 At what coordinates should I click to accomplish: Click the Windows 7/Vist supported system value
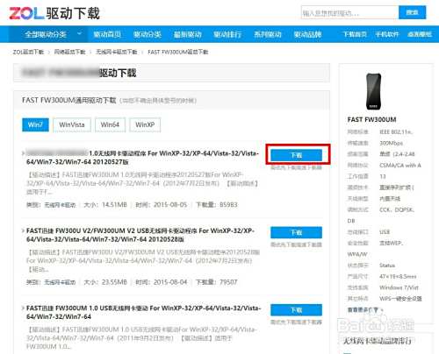399,287
